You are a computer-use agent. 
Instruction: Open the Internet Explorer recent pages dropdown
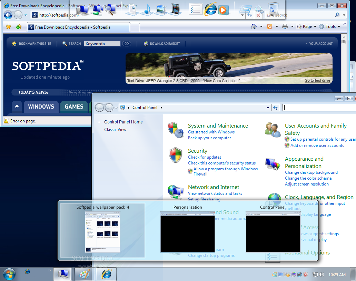coord(26,15)
